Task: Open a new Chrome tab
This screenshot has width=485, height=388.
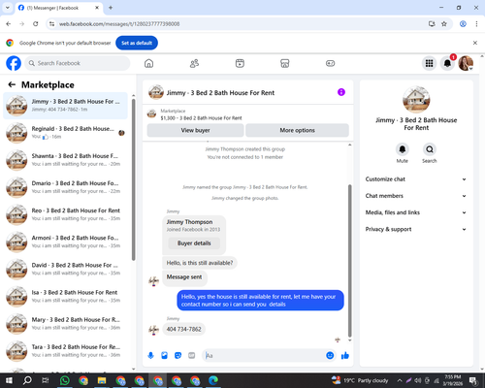Action: (x=111, y=8)
